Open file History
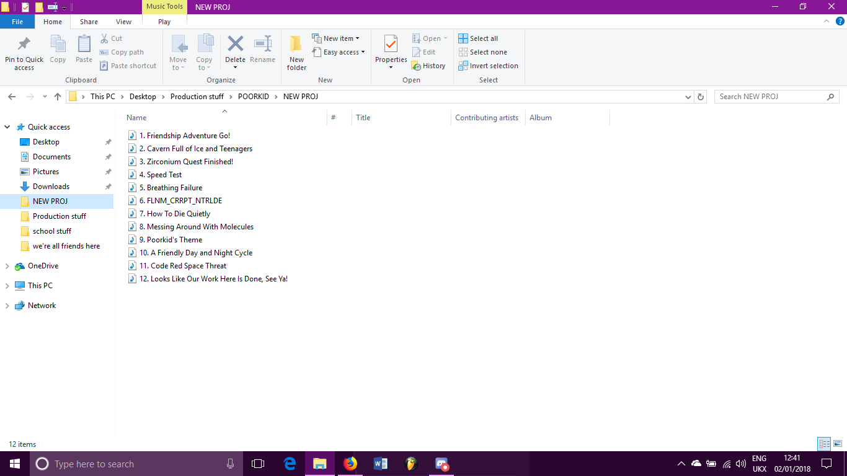Screen dimensions: 847x476 tap(429, 66)
